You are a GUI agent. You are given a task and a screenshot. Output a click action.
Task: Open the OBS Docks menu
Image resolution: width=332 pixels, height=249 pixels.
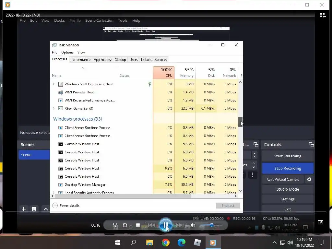(59, 20)
